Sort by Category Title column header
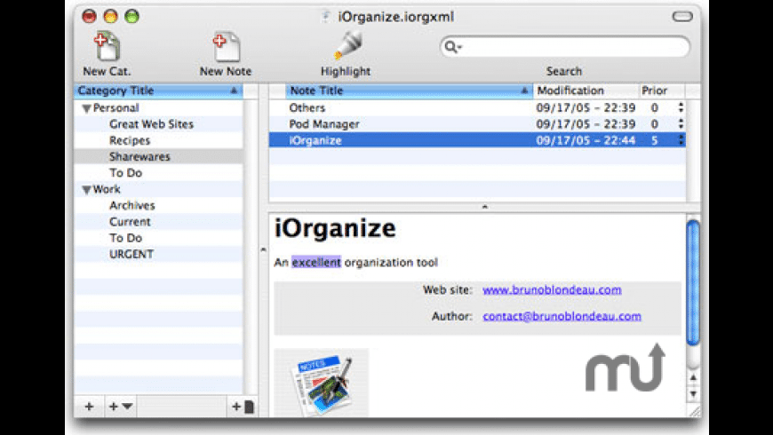773x435 pixels. coord(158,91)
